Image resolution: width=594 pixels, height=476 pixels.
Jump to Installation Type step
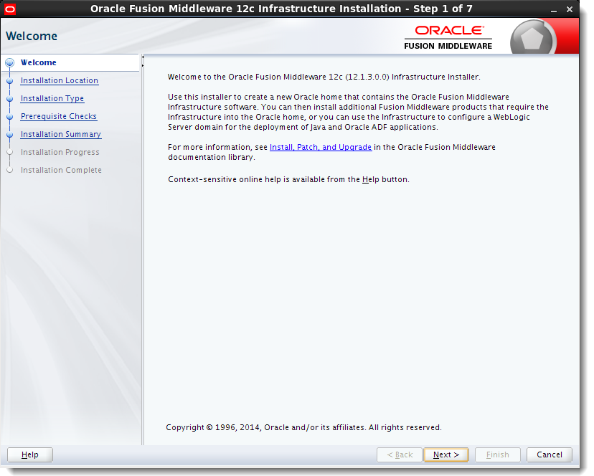point(52,98)
